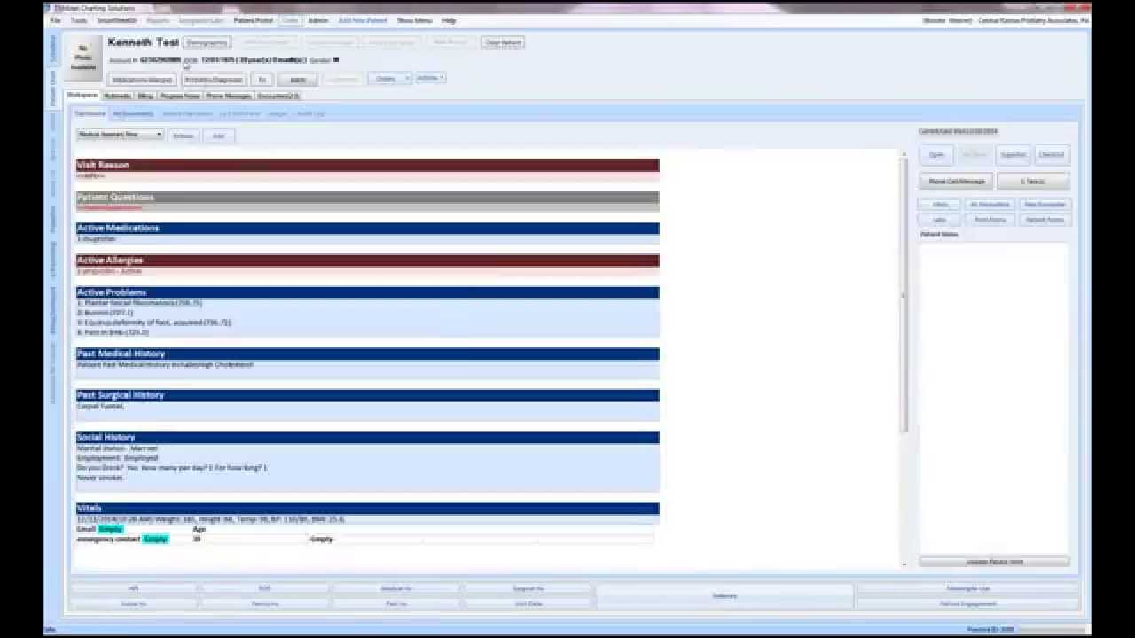Switch to the Phone Messages tab

point(229,96)
